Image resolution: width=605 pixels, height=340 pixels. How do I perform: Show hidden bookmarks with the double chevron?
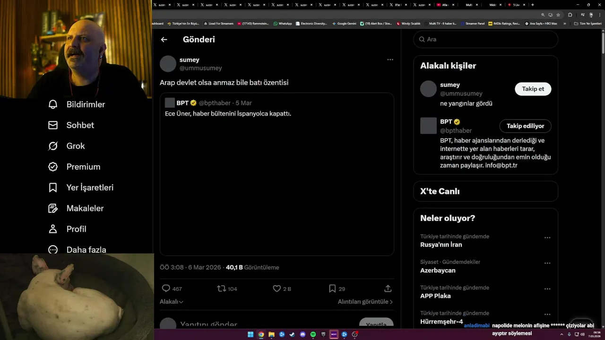tap(565, 23)
